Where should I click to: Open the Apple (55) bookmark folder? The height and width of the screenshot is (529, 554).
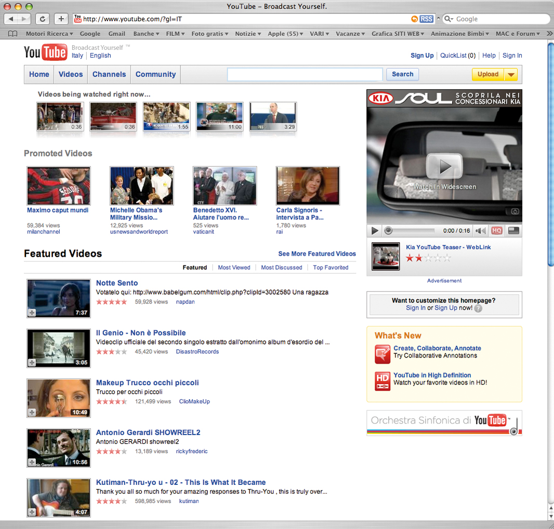pos(285,34)
